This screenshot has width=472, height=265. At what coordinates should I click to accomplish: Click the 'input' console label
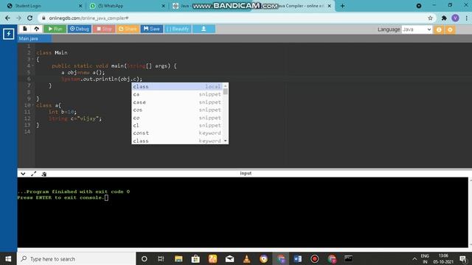(246, 174)
